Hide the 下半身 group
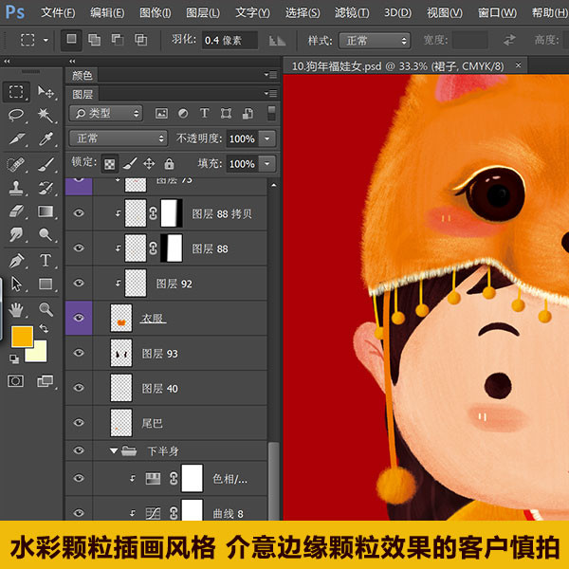 click(79, 450)
